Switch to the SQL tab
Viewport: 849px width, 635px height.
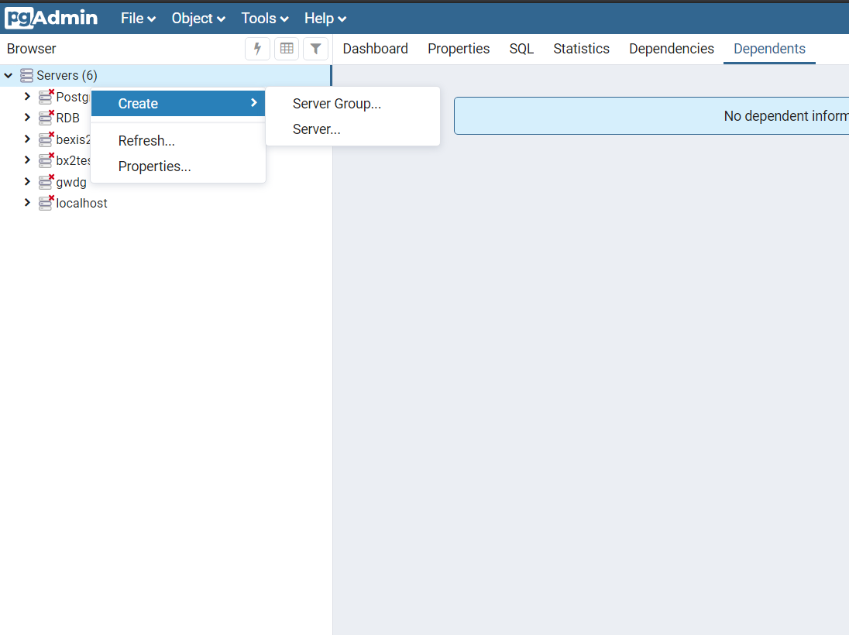[521, 49]
